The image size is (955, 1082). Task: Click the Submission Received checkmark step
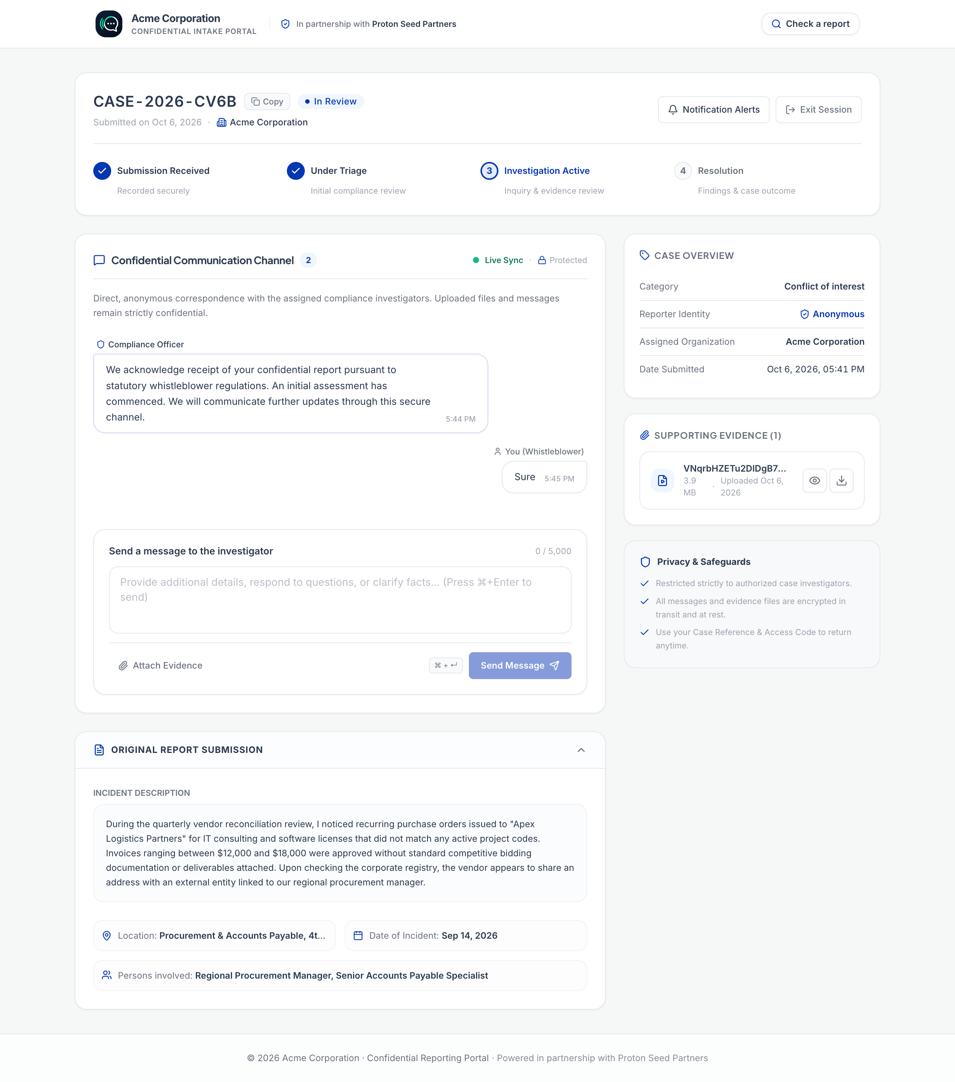point(102,171)
